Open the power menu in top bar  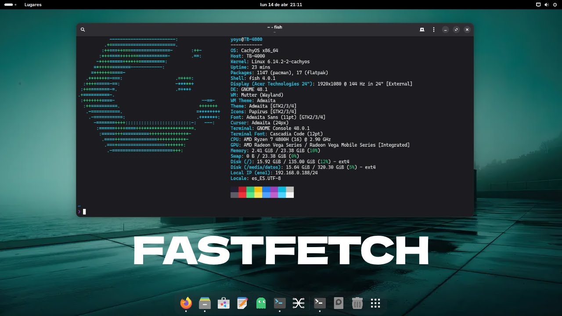point(555,4)
